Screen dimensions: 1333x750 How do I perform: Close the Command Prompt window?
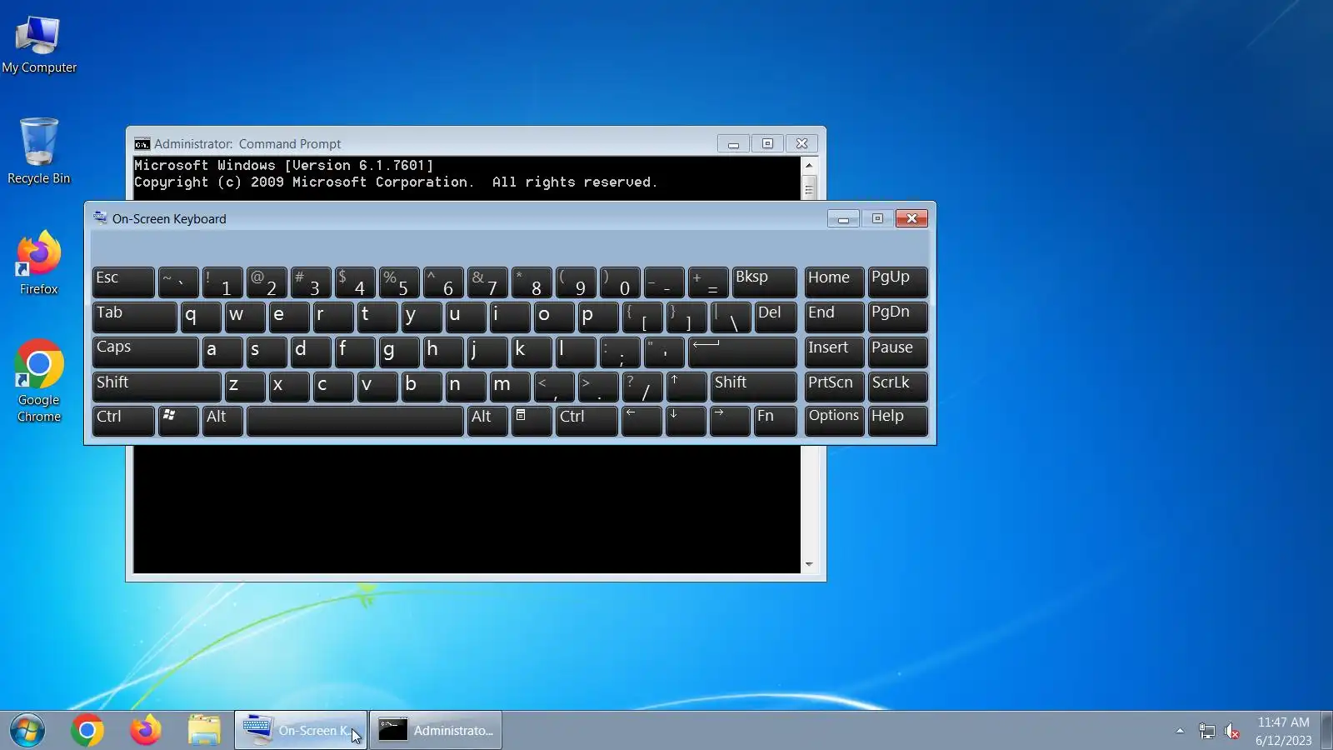801,143
